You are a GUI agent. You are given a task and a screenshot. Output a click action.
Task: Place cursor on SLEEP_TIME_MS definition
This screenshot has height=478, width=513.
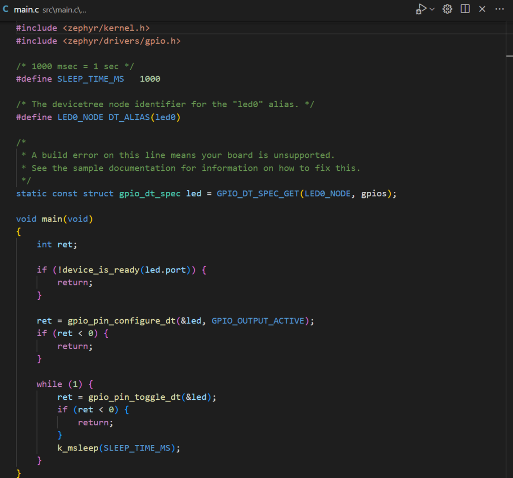(90, 79)
